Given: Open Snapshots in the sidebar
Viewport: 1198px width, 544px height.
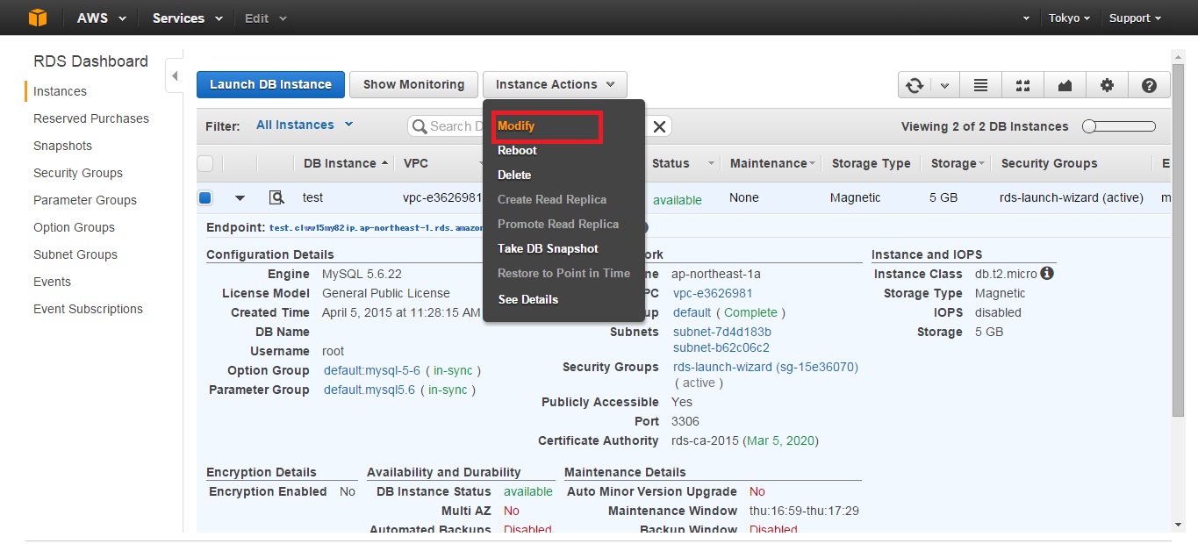Looking at the screenshot, I should [62, 146].
